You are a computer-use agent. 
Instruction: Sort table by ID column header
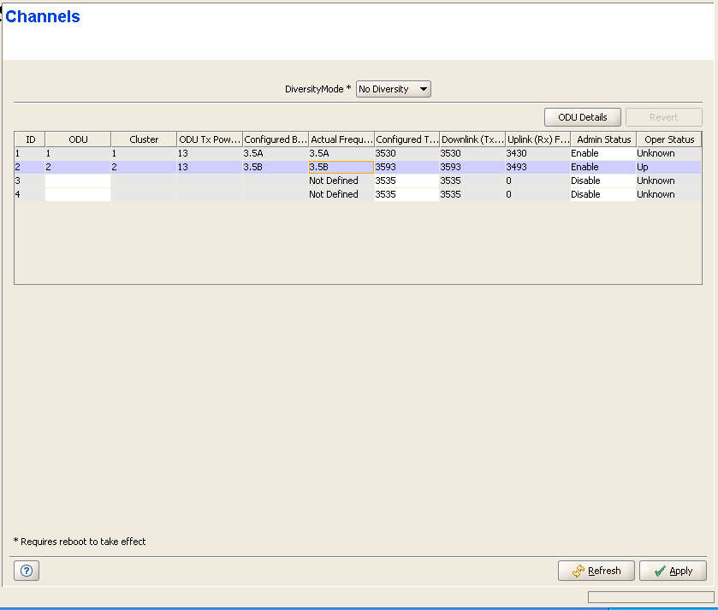[30, 139]
